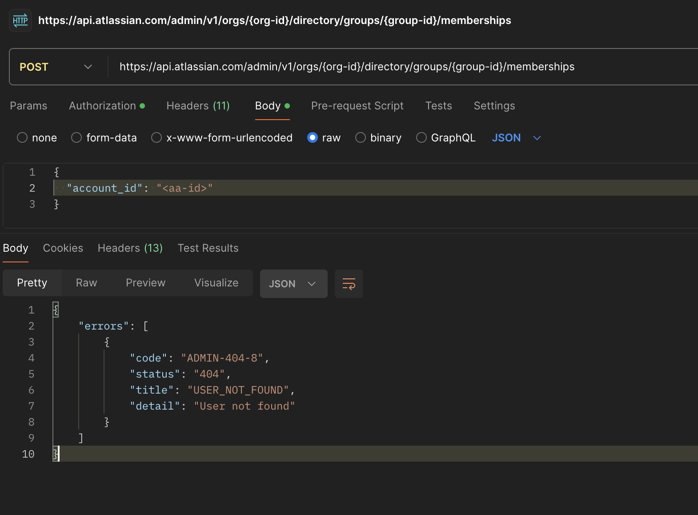Select the x-www-form-urlencoded body type
Viewport: 698px width, 515px height.
[x=222, y=138]
